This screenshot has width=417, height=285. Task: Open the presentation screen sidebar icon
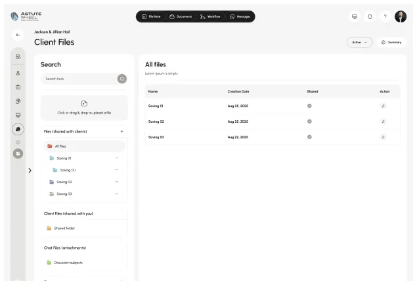pyautogui.click(x=18, y=115)
